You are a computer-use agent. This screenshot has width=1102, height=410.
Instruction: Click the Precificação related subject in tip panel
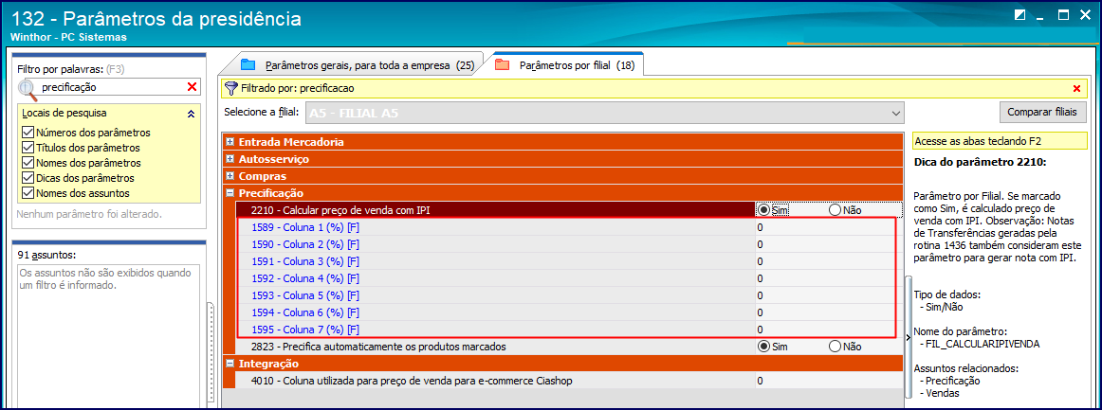pos(953,381)
